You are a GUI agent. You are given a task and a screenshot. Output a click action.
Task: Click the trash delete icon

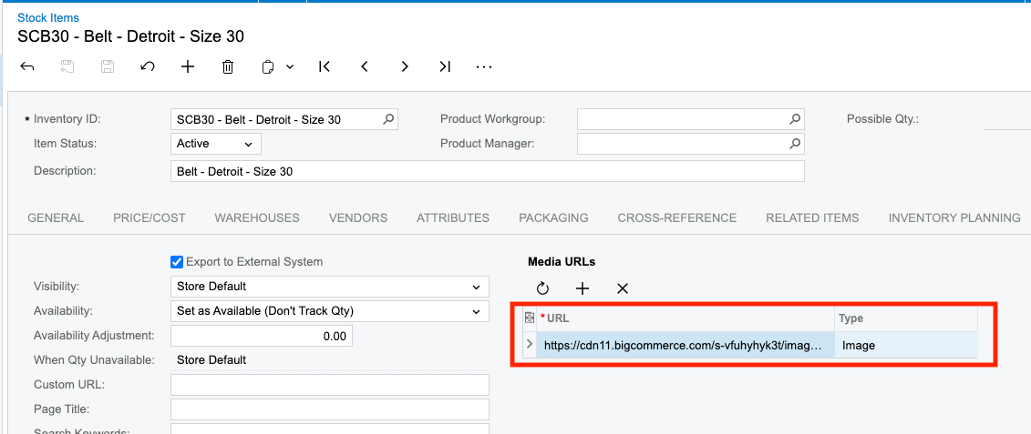[x=228, y=66]
